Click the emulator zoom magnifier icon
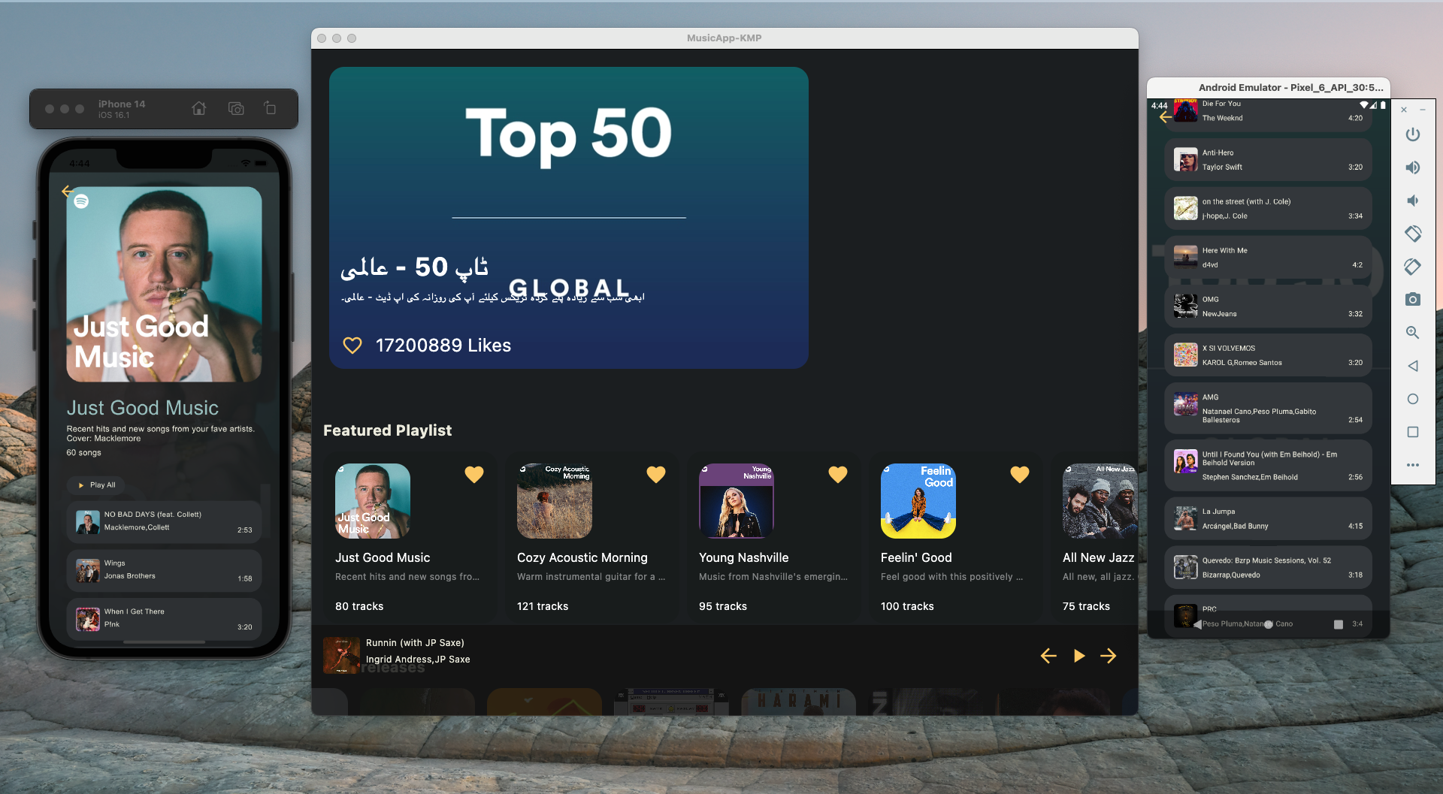This screenshot has width=1443, height=794. [1412, 332]
